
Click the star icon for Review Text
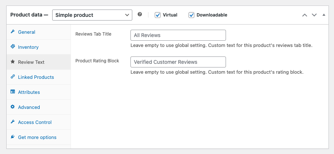point(13,62)
